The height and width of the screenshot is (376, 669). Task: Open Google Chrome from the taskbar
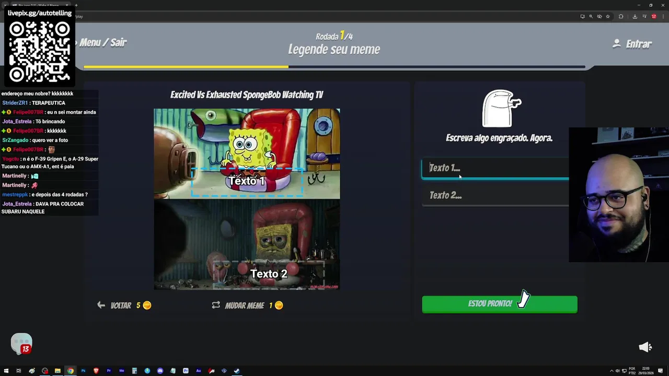(71, 371)
